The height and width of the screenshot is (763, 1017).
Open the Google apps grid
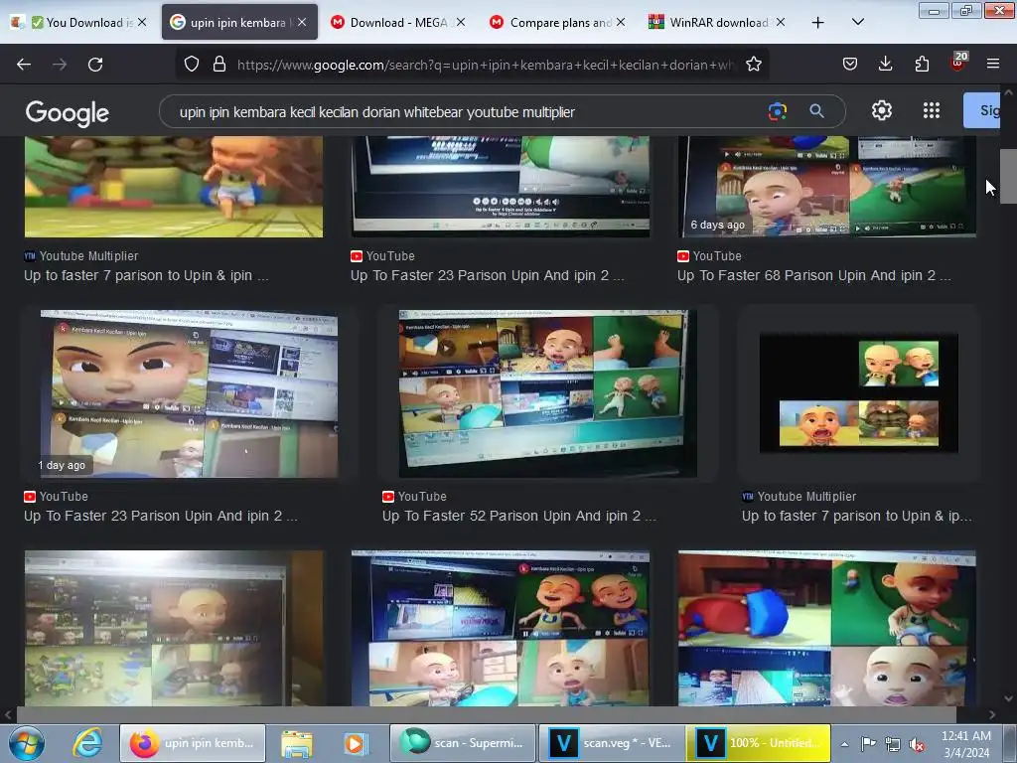[x=932, y=111]
